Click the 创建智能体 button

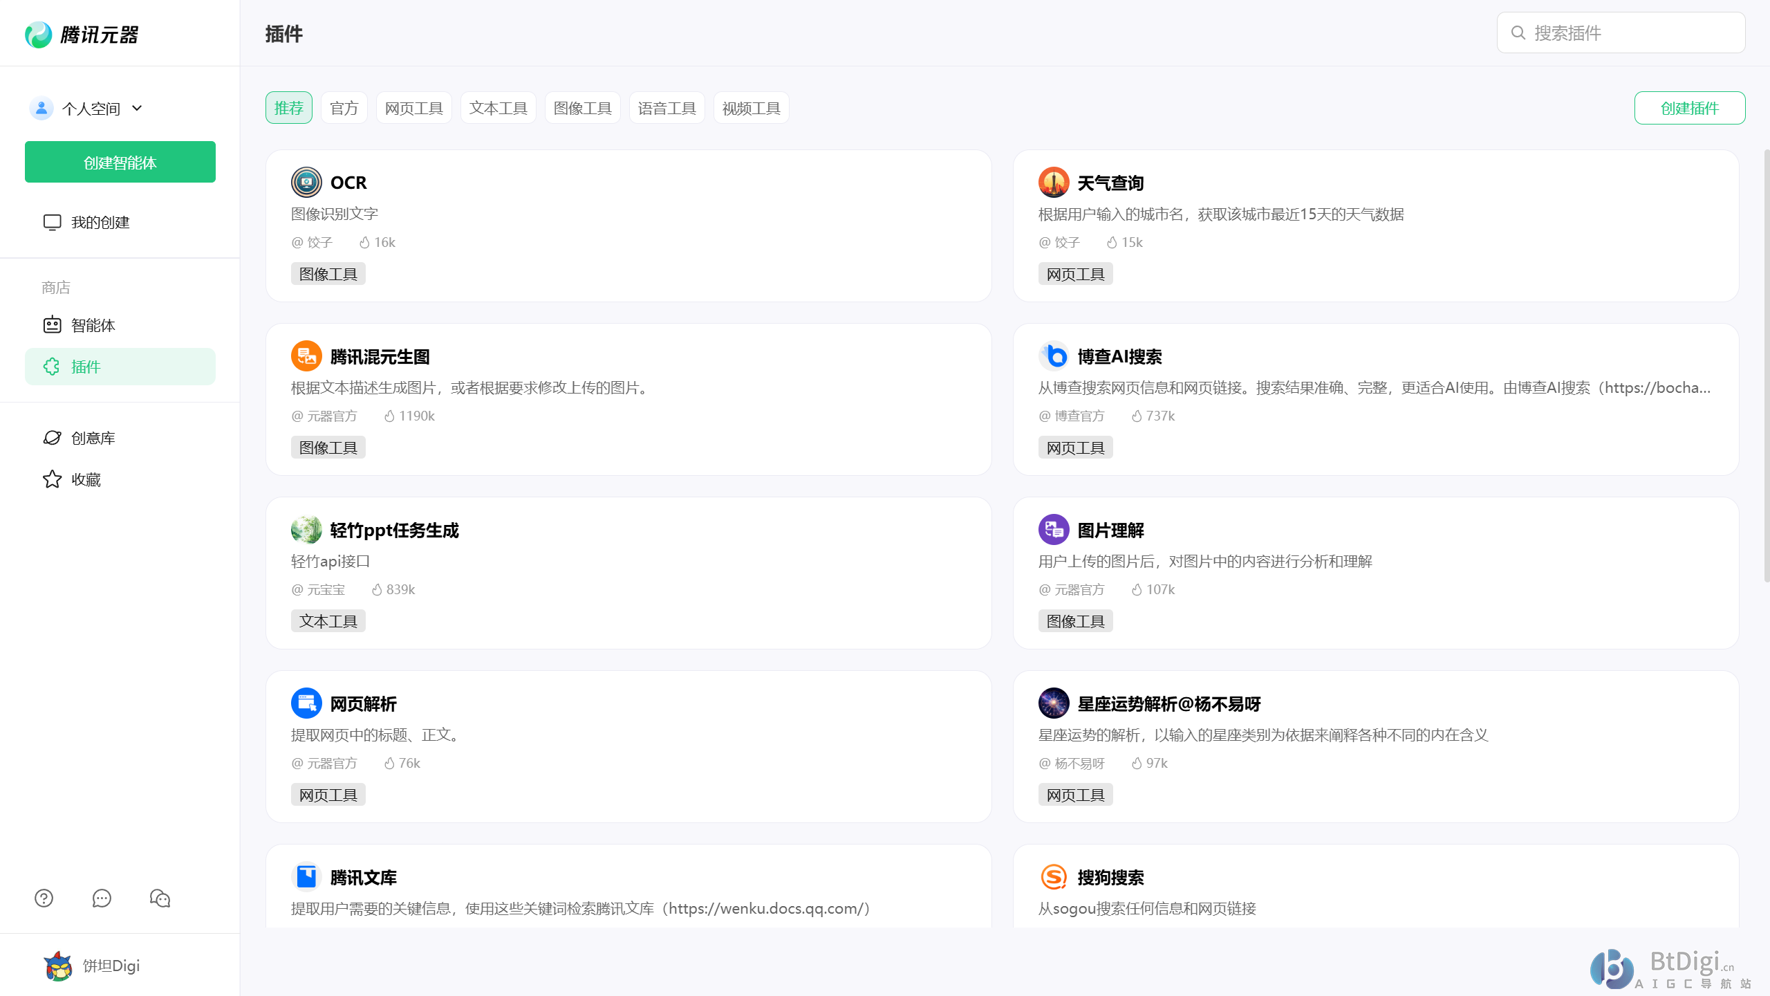tap(120, 162)
